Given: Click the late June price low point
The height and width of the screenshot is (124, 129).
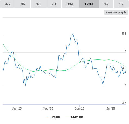Looking at the screenshot, I should point(103,85).
